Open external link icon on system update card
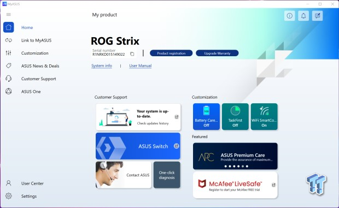339x208 pixels. coord(177,117)
